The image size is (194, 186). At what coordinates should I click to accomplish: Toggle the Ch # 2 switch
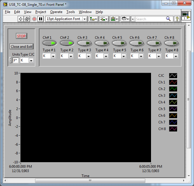[67, 43]
